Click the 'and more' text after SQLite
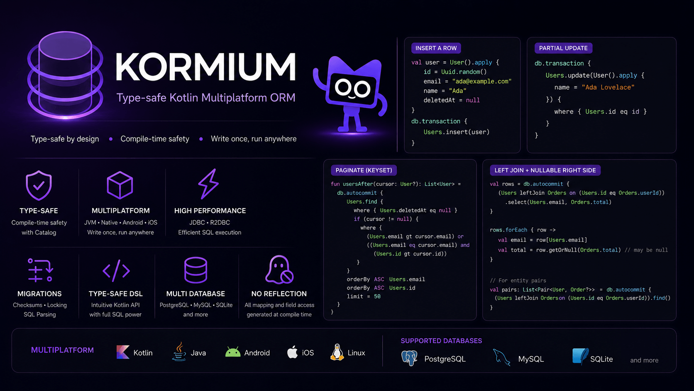The height and width of the screenshot is (391, 694). 644,360
